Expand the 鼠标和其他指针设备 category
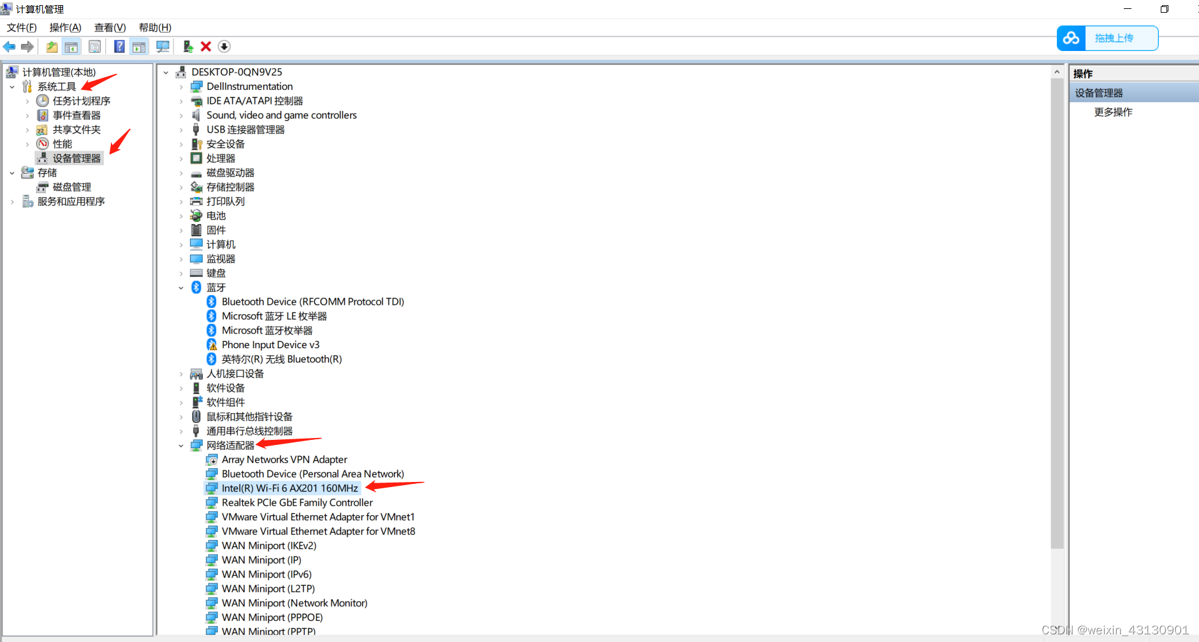The width and height of the screenshot is (1199, 642). click(181, 417)
